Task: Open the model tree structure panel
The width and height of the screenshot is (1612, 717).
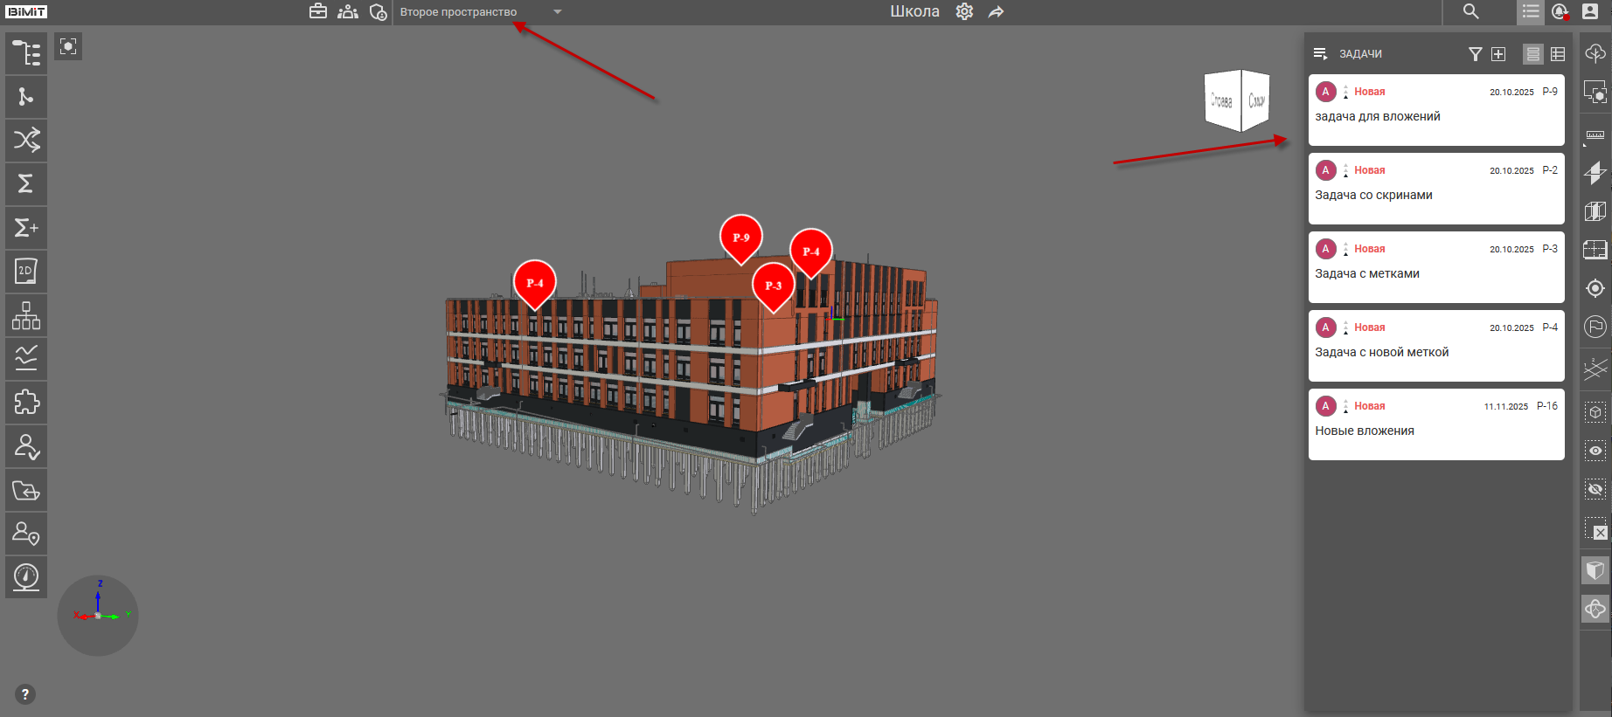Action: point(26,53)
